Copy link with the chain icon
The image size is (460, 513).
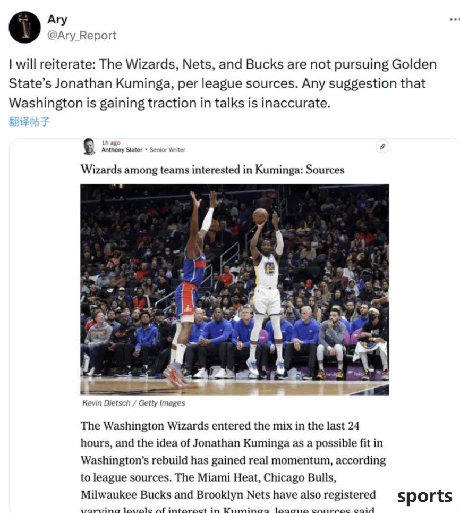(382, 147)
